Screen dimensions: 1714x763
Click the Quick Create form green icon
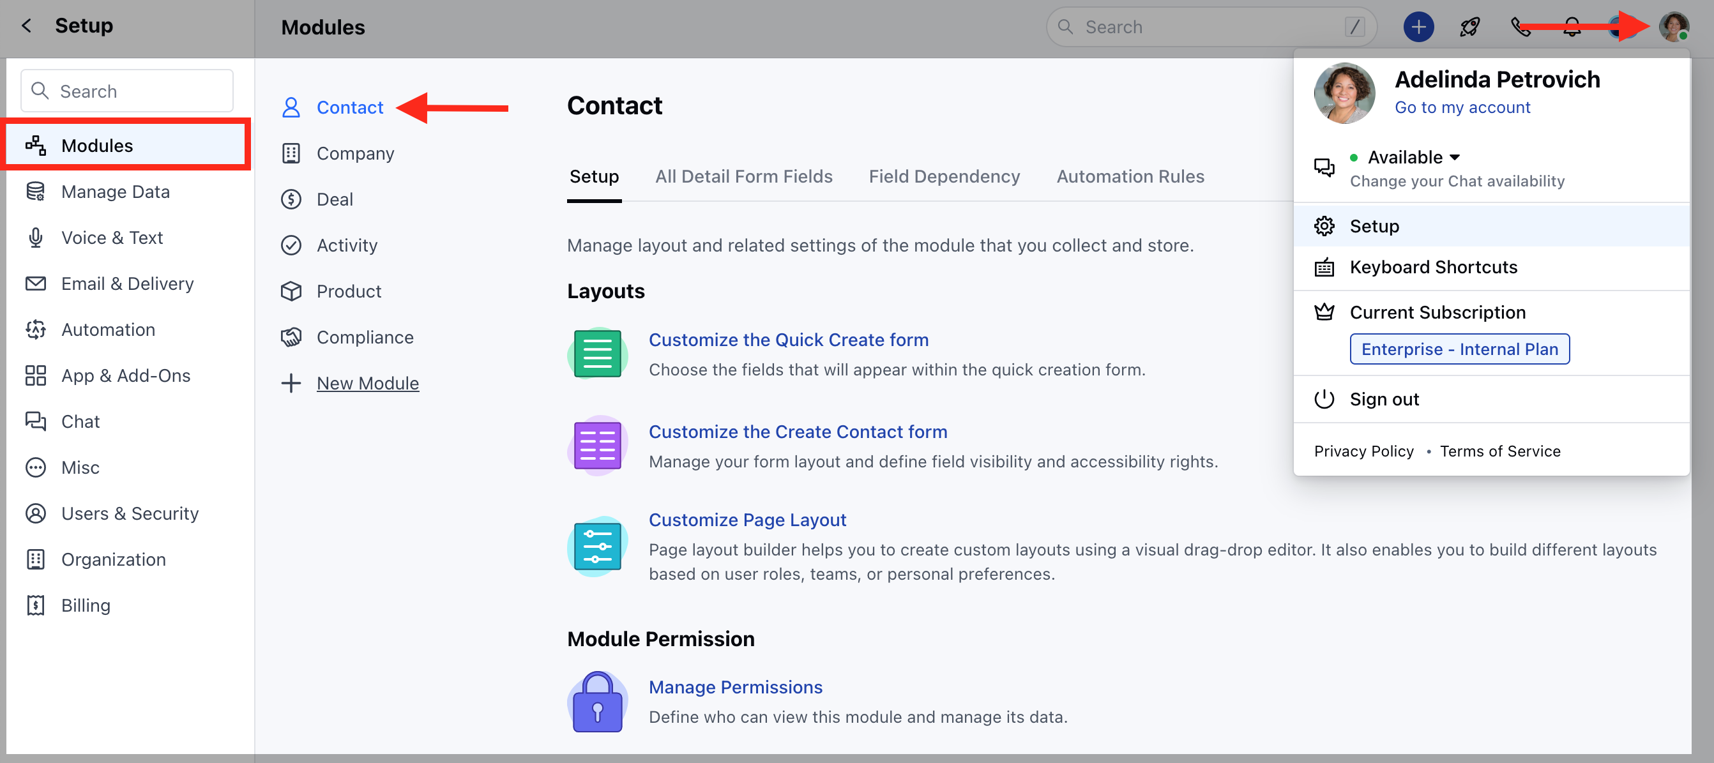(x=597, y=353)
